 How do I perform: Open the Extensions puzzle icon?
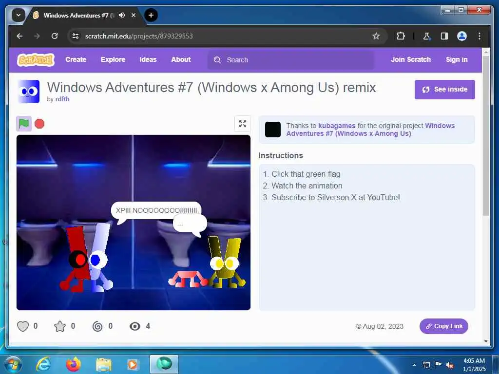pos(401,36)
